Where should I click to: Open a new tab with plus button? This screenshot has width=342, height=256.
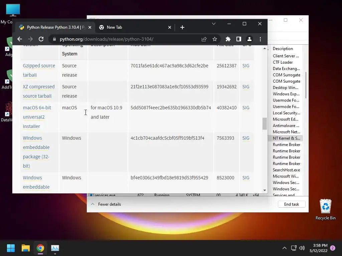tap(182, 27)
